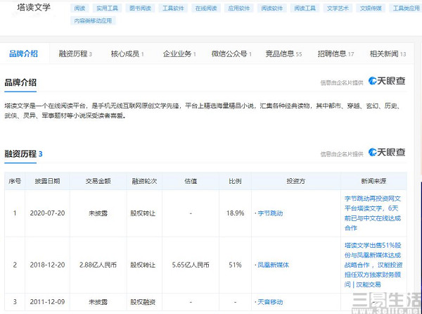This screenshot has width=422, height=314.
Task: Open news article 塔读文学出售51%股份
Action: pyautogui.click(x=371, y=265)
